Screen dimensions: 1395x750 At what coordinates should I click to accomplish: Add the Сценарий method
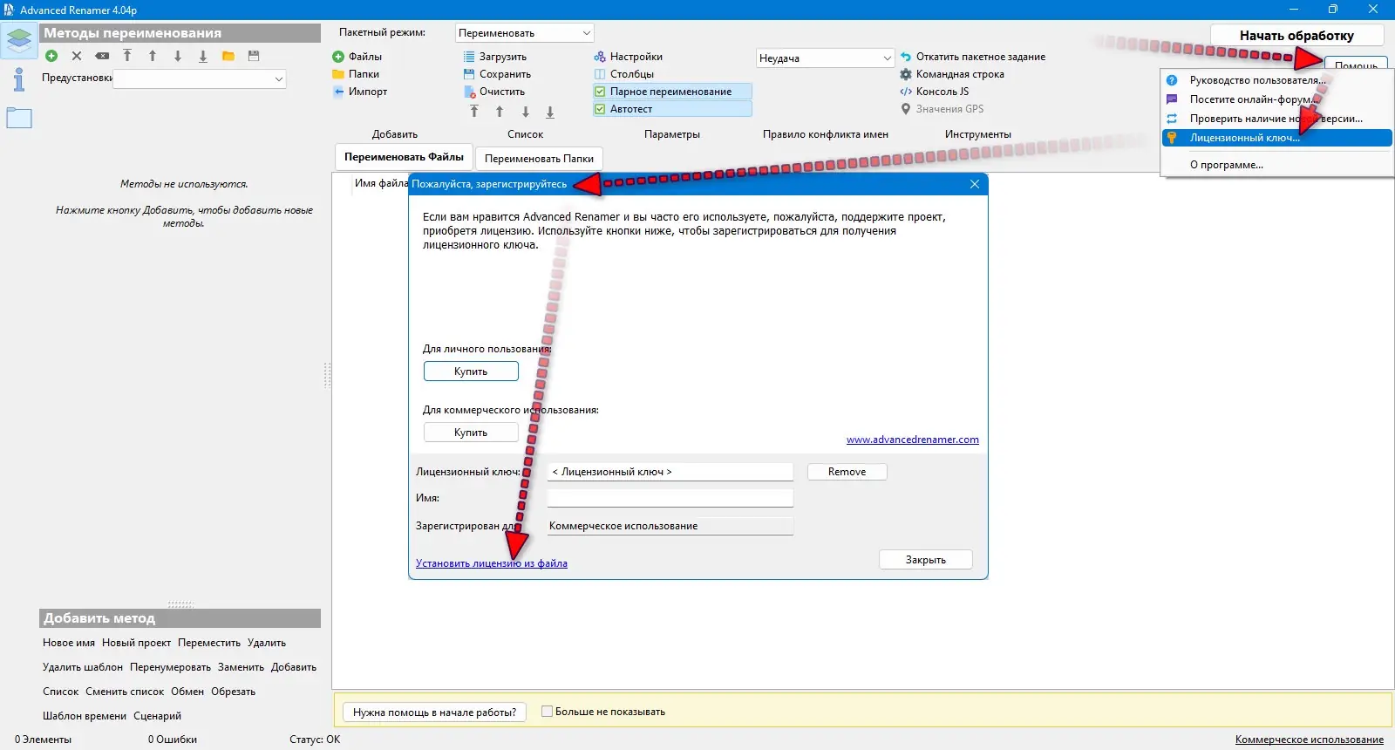click(x=157, y=716)
